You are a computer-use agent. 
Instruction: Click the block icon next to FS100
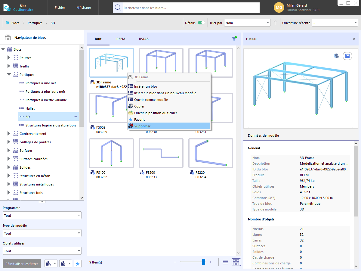[x=93, y=173]
